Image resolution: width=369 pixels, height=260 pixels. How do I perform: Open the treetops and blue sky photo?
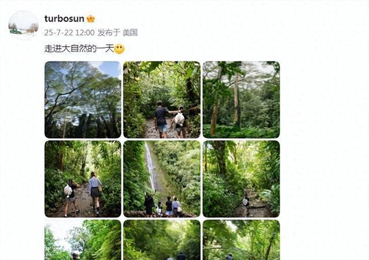point(82,100)
